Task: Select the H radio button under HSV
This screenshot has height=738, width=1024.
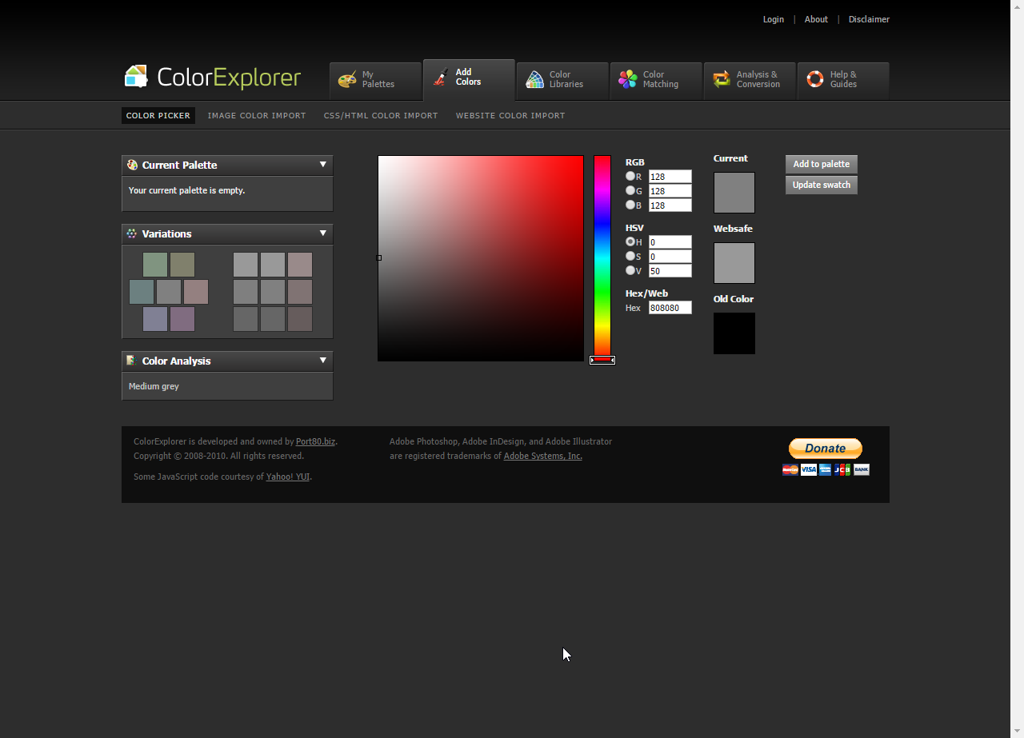Action: point(630,241)
